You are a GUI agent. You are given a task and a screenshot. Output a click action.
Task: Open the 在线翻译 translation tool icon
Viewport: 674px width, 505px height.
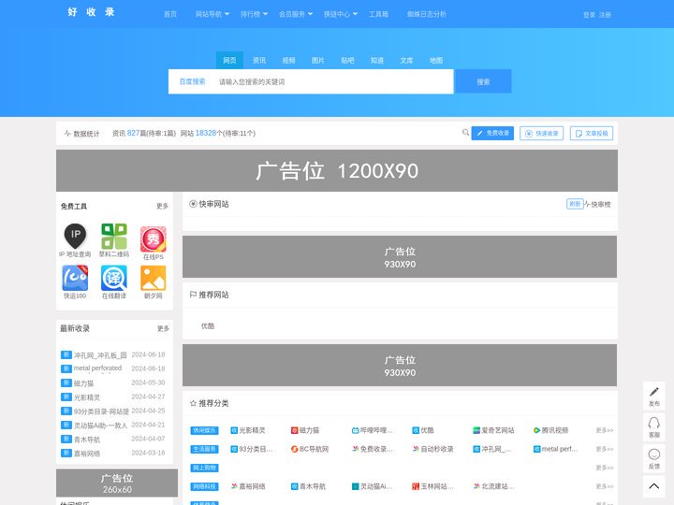click(x=114, y=278)
